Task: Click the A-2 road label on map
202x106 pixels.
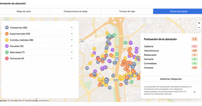Action: pos(82,41)
